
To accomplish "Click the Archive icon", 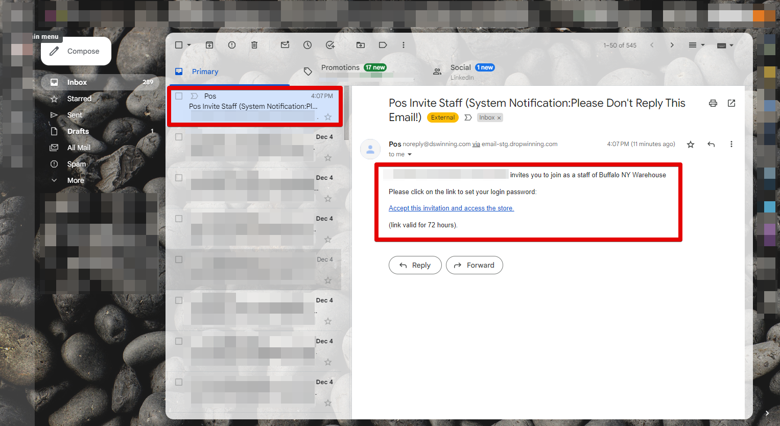I will (209, 45).
